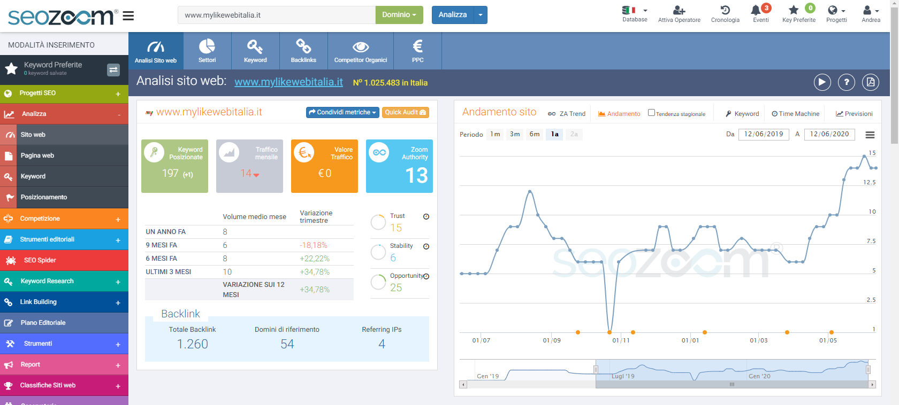
Task: Open the Analizza button dropdown arrow
Action: point(481,15)
